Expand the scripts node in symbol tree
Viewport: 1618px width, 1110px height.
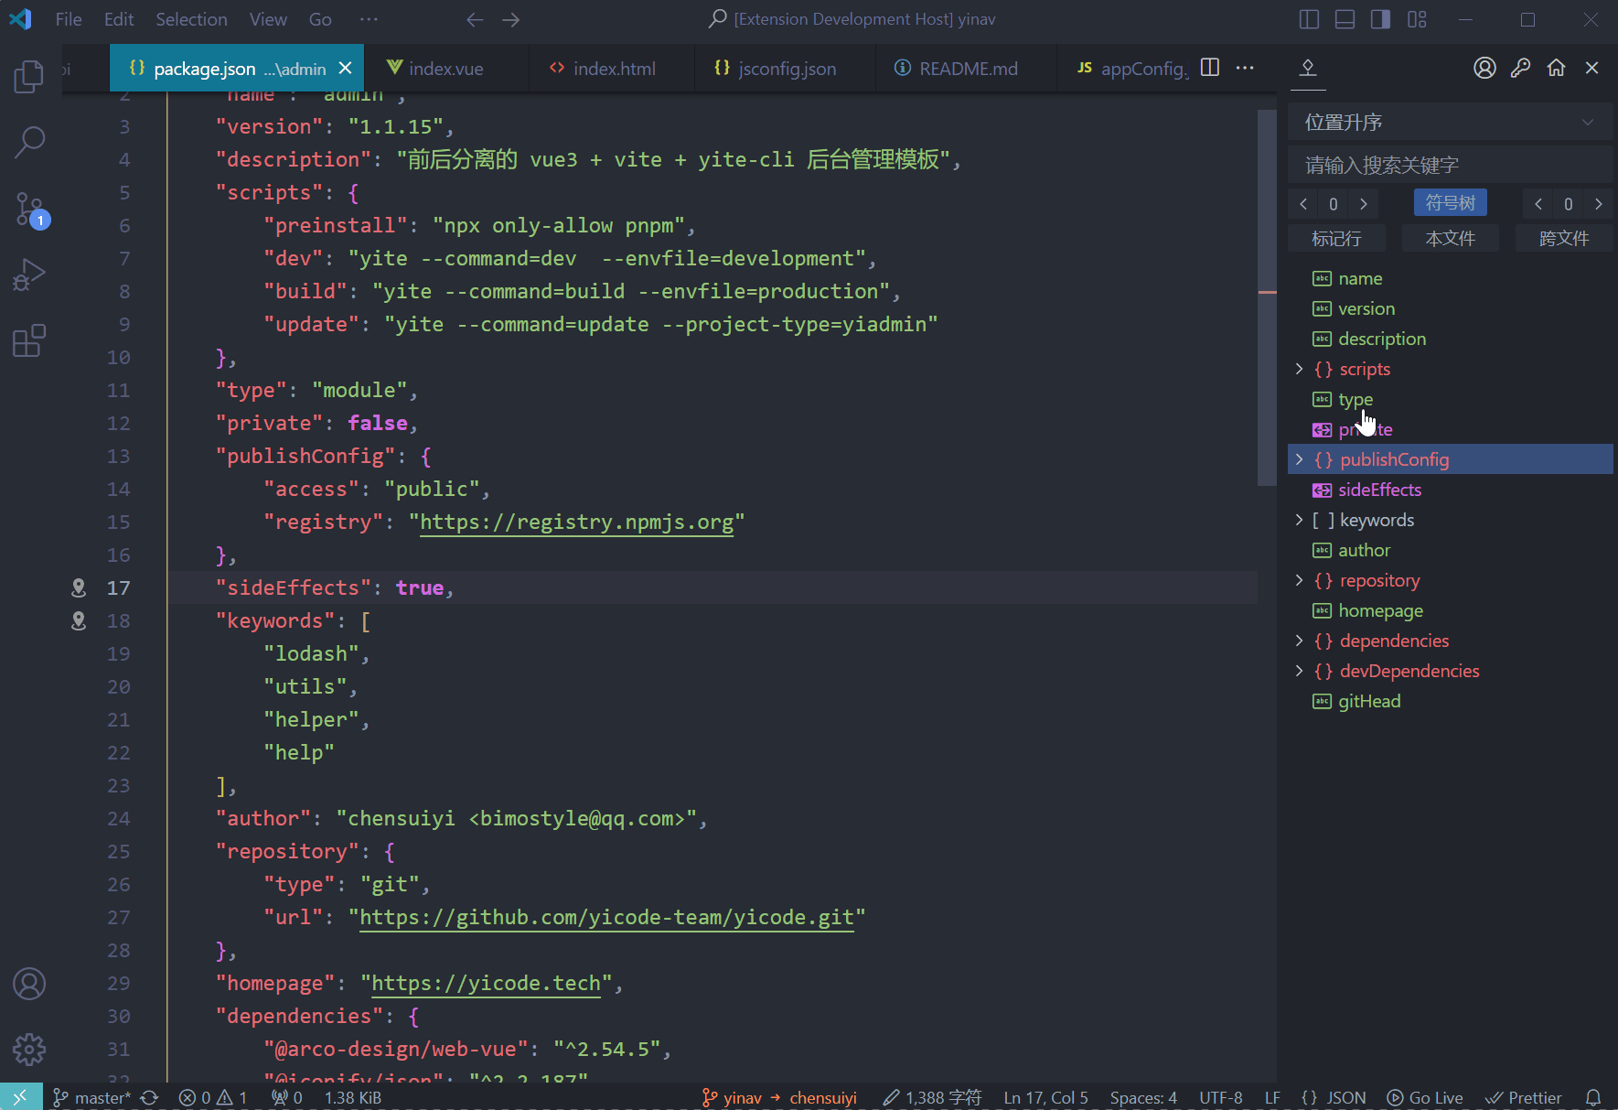[1299, 369]
